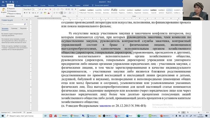Open Font dialog launcher (Шрифт)
The height and width of the screenshot is (118, 210).
tap(52, 16)
